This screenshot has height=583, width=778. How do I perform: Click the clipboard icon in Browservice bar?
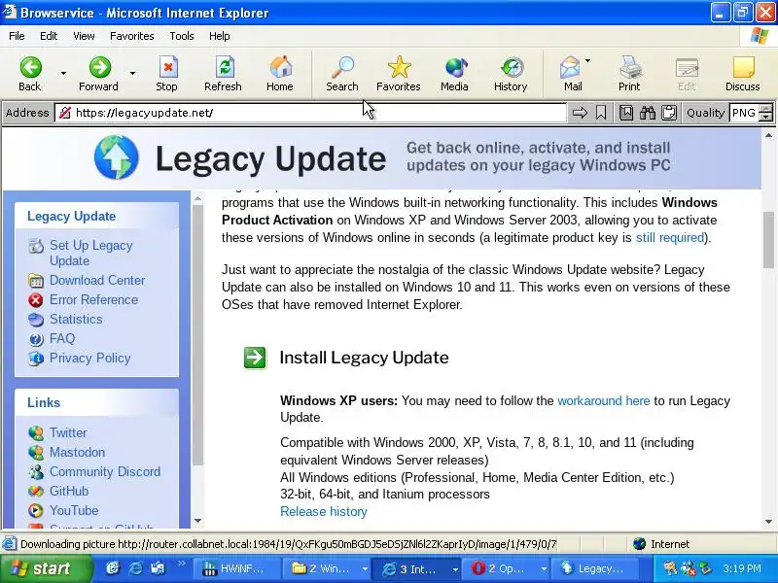pyautogui.click(x=669, y=113)
